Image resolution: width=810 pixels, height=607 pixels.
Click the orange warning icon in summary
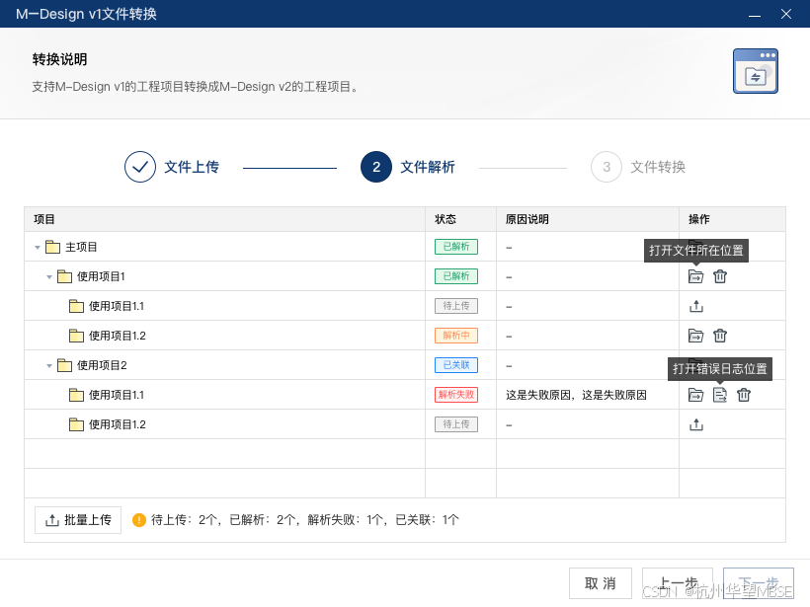click(139, 520)
